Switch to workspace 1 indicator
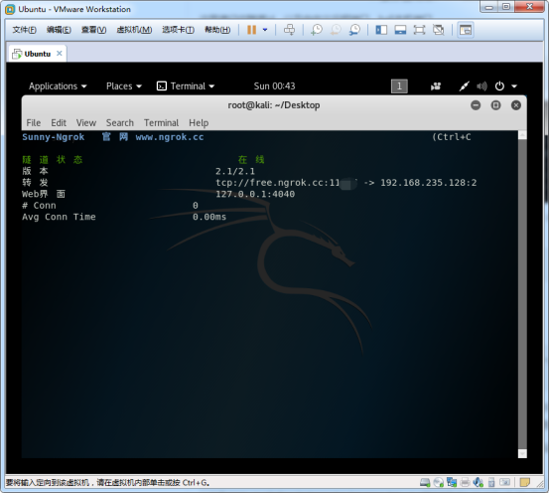The height and width of the screenshot is (493, 550). 399,86
